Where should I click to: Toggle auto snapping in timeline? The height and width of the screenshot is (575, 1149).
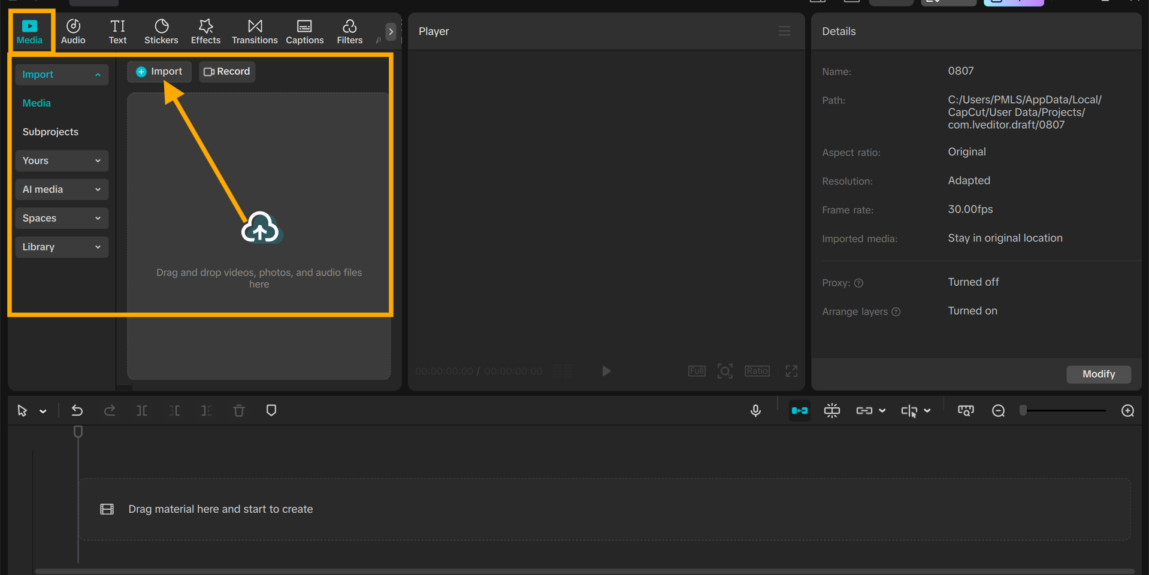832,410
